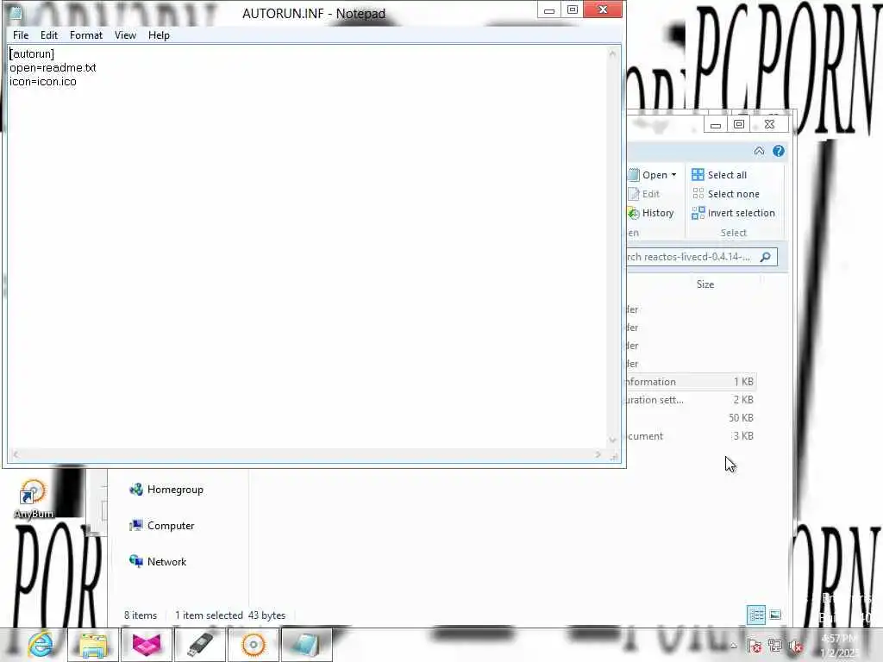Click the network tray icon

coord(775,646)
